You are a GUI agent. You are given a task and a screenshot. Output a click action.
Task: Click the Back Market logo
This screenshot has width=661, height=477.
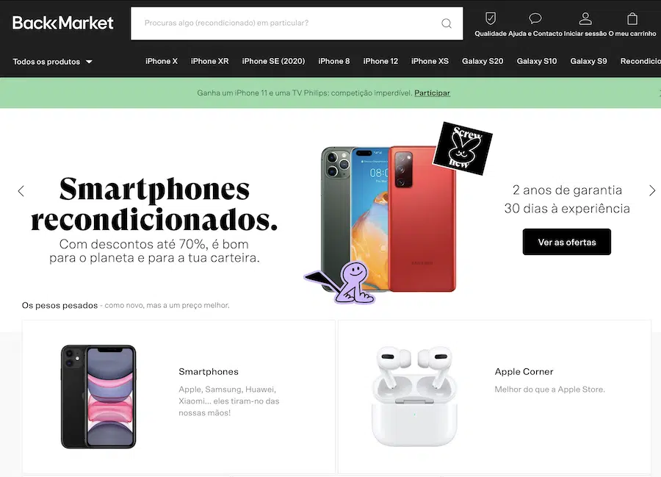(x=63, y=23)
